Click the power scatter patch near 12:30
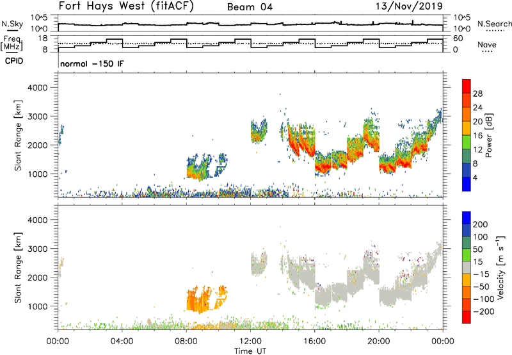This screenshot has height=355, width=512. point(259,131)
